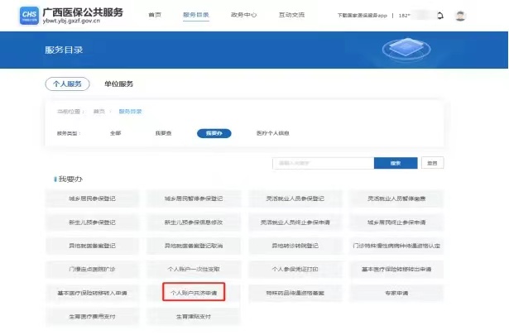Open 个人账户共济申请 service
The width and height of the screenshot is (509, 335).
click(x=194, y=293)
